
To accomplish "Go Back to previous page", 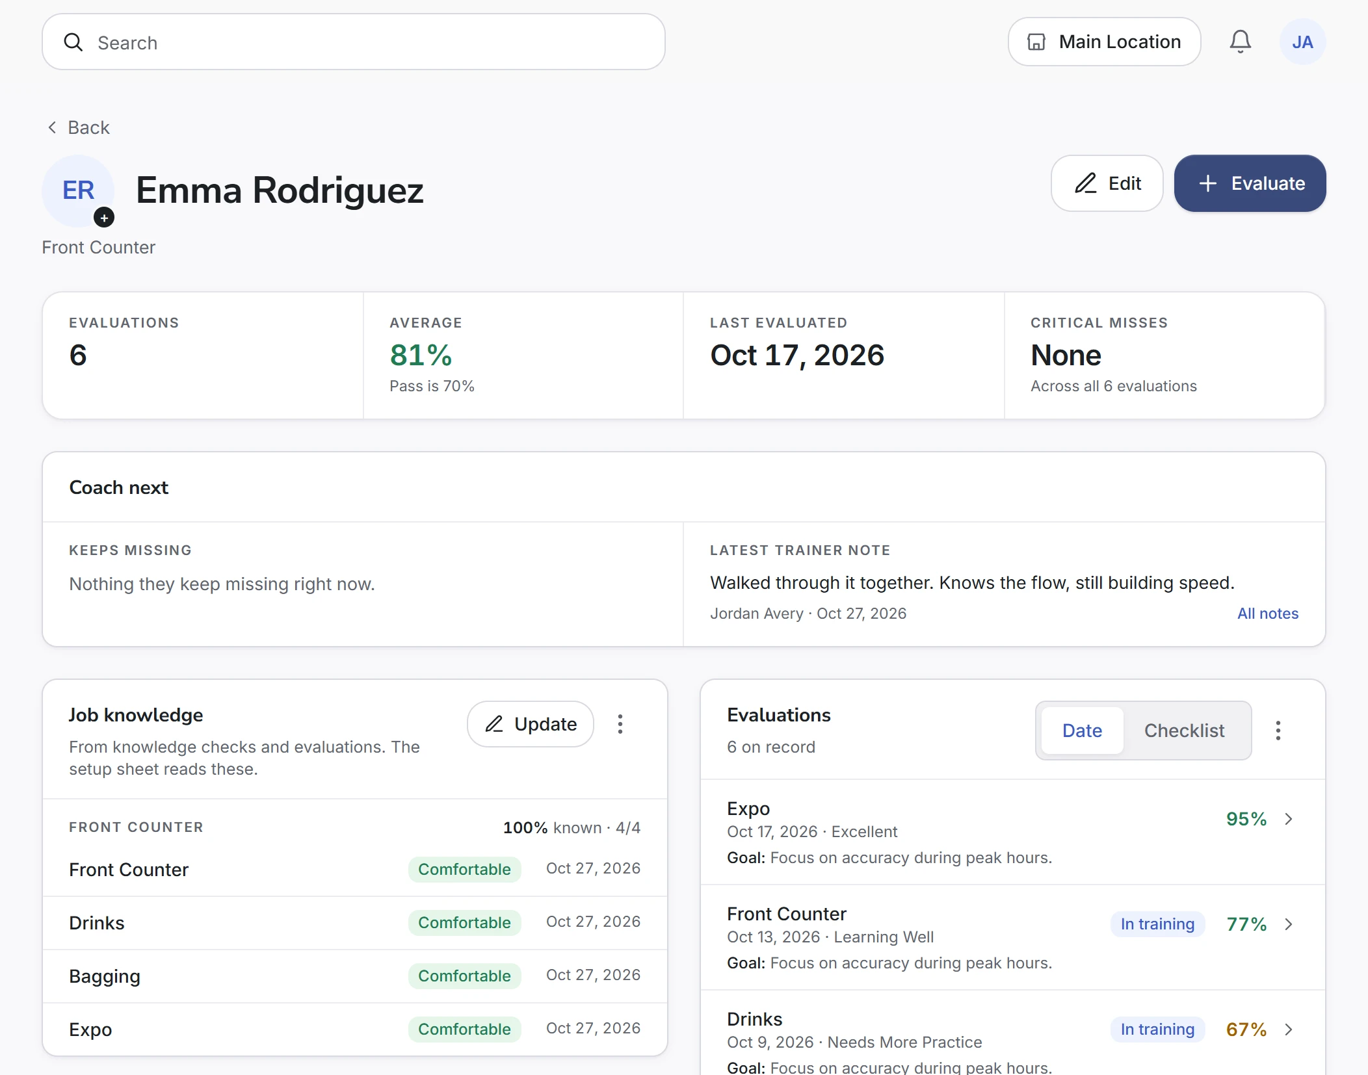I will (x=79, y=127).
